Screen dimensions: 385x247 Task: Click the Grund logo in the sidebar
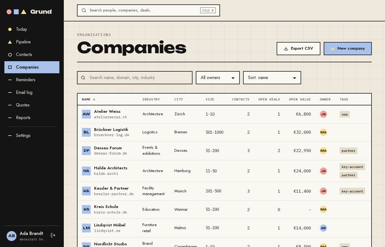tap(29, 12)
